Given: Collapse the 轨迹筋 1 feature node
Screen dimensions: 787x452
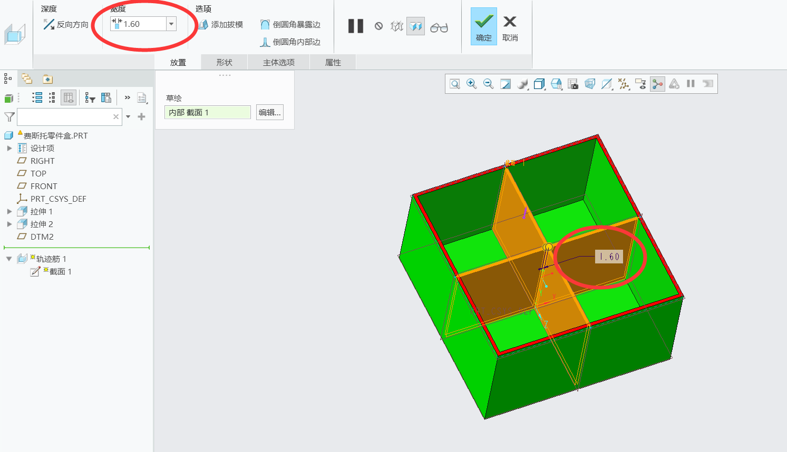Looking at the screenshot, I should point(9,259).
